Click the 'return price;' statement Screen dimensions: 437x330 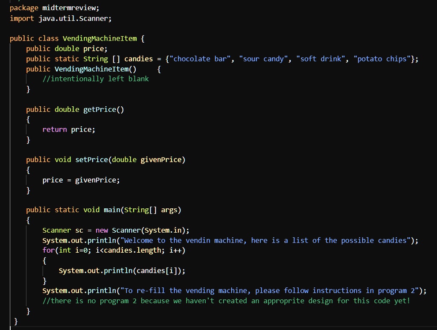(x=69, y=130)
